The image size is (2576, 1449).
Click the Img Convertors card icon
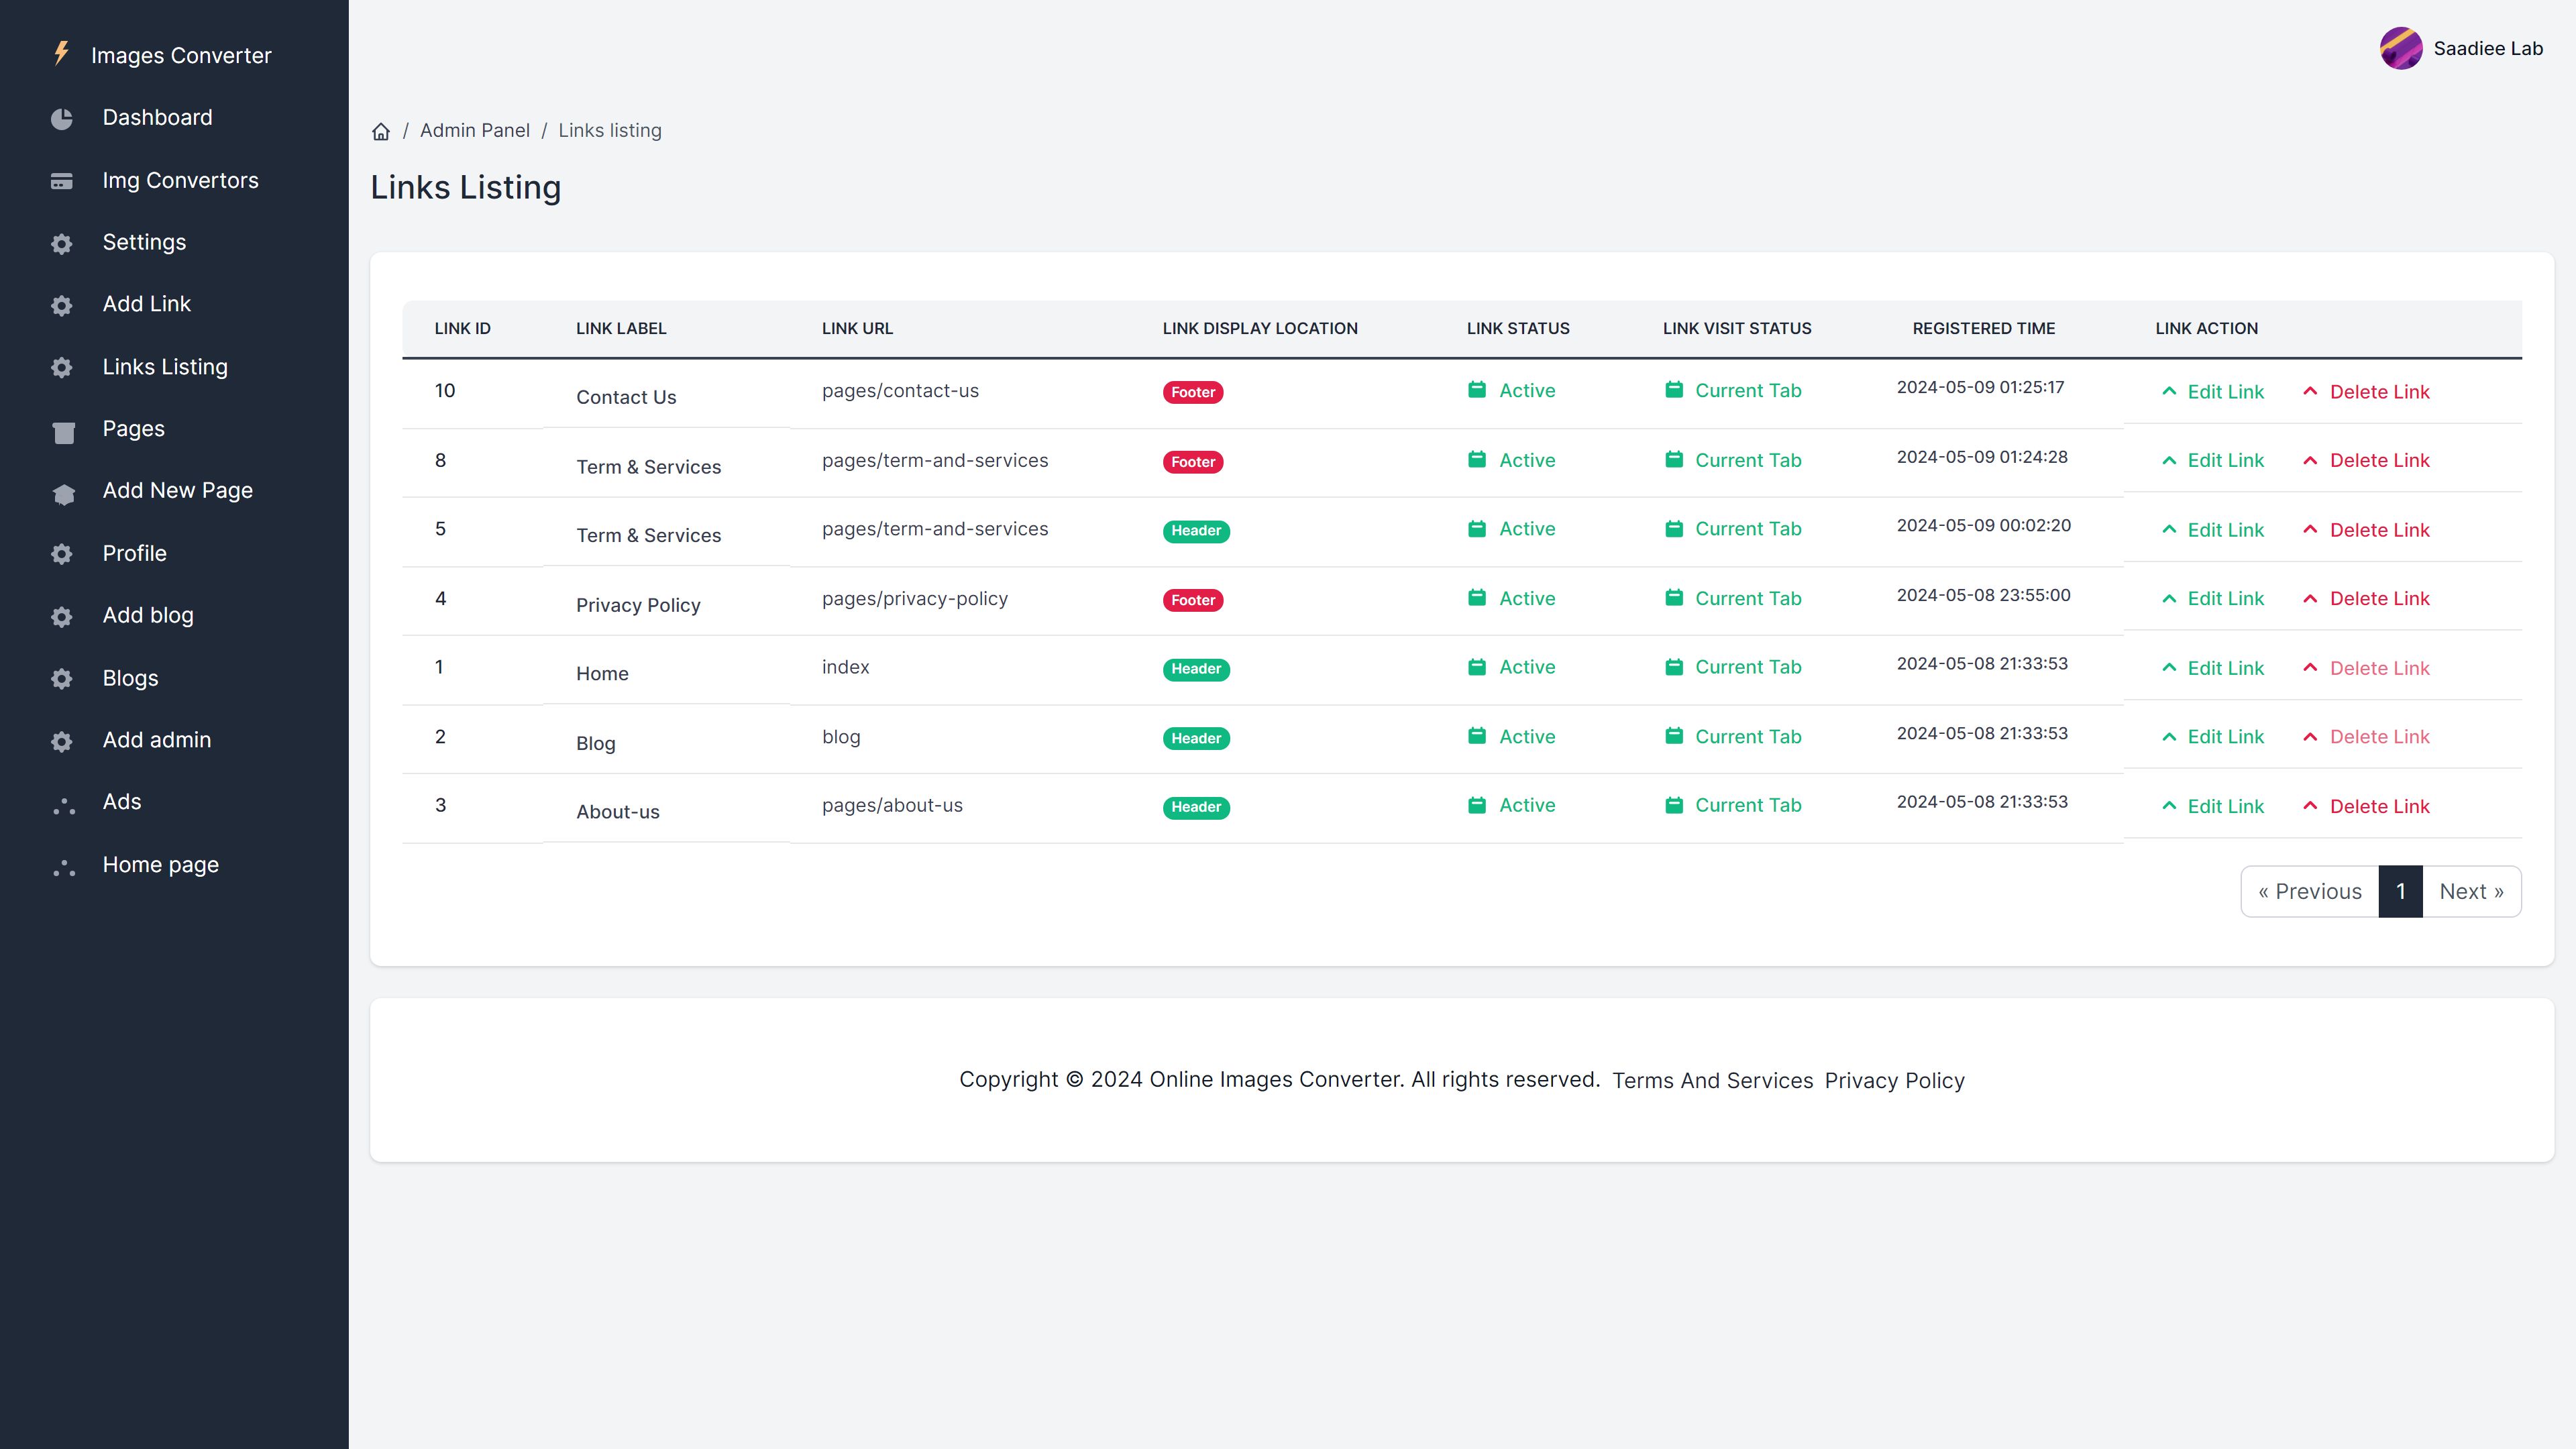(62, 182)
